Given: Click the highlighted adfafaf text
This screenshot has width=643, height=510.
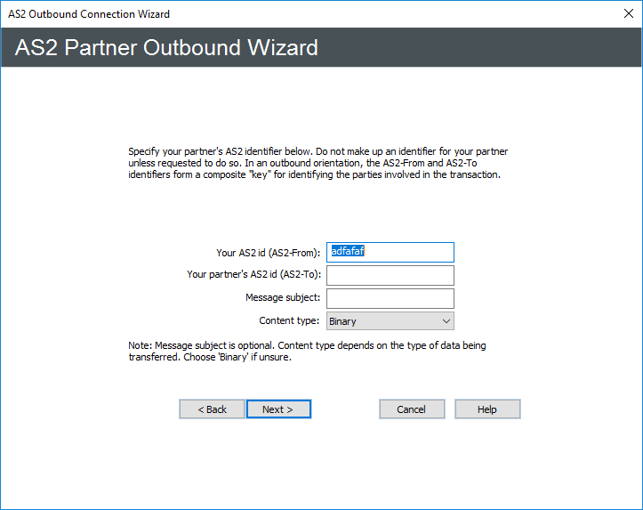Looking at the screenshot, I should click(347, 252).
